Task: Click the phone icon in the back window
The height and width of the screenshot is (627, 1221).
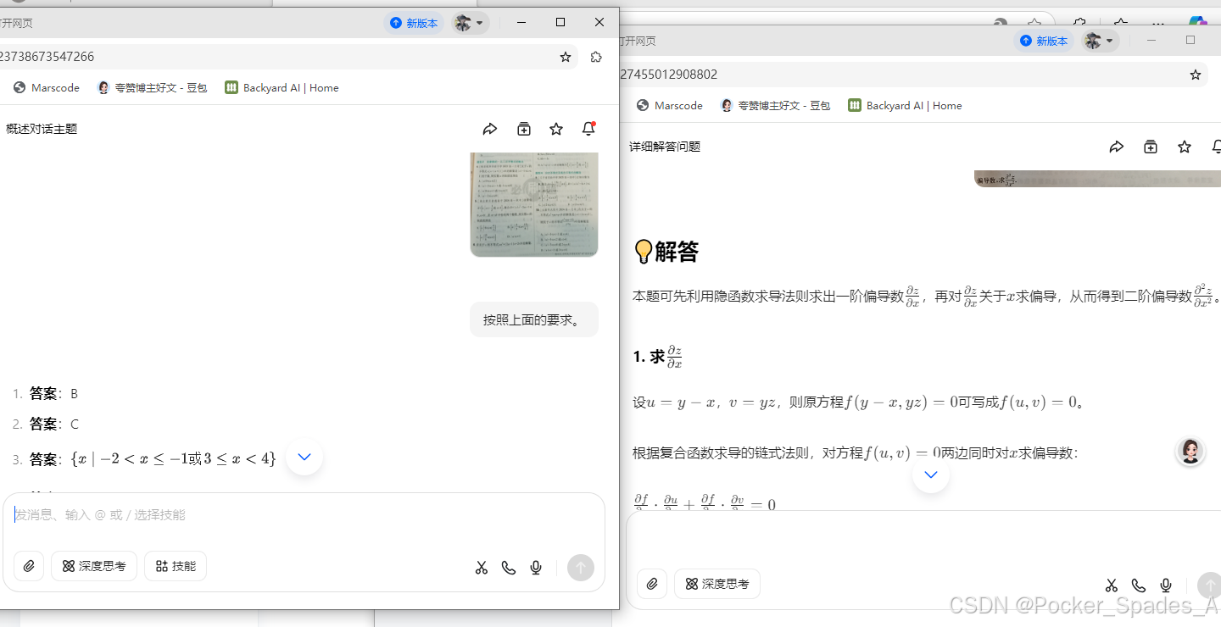Action: click(x=1139, y=585)
